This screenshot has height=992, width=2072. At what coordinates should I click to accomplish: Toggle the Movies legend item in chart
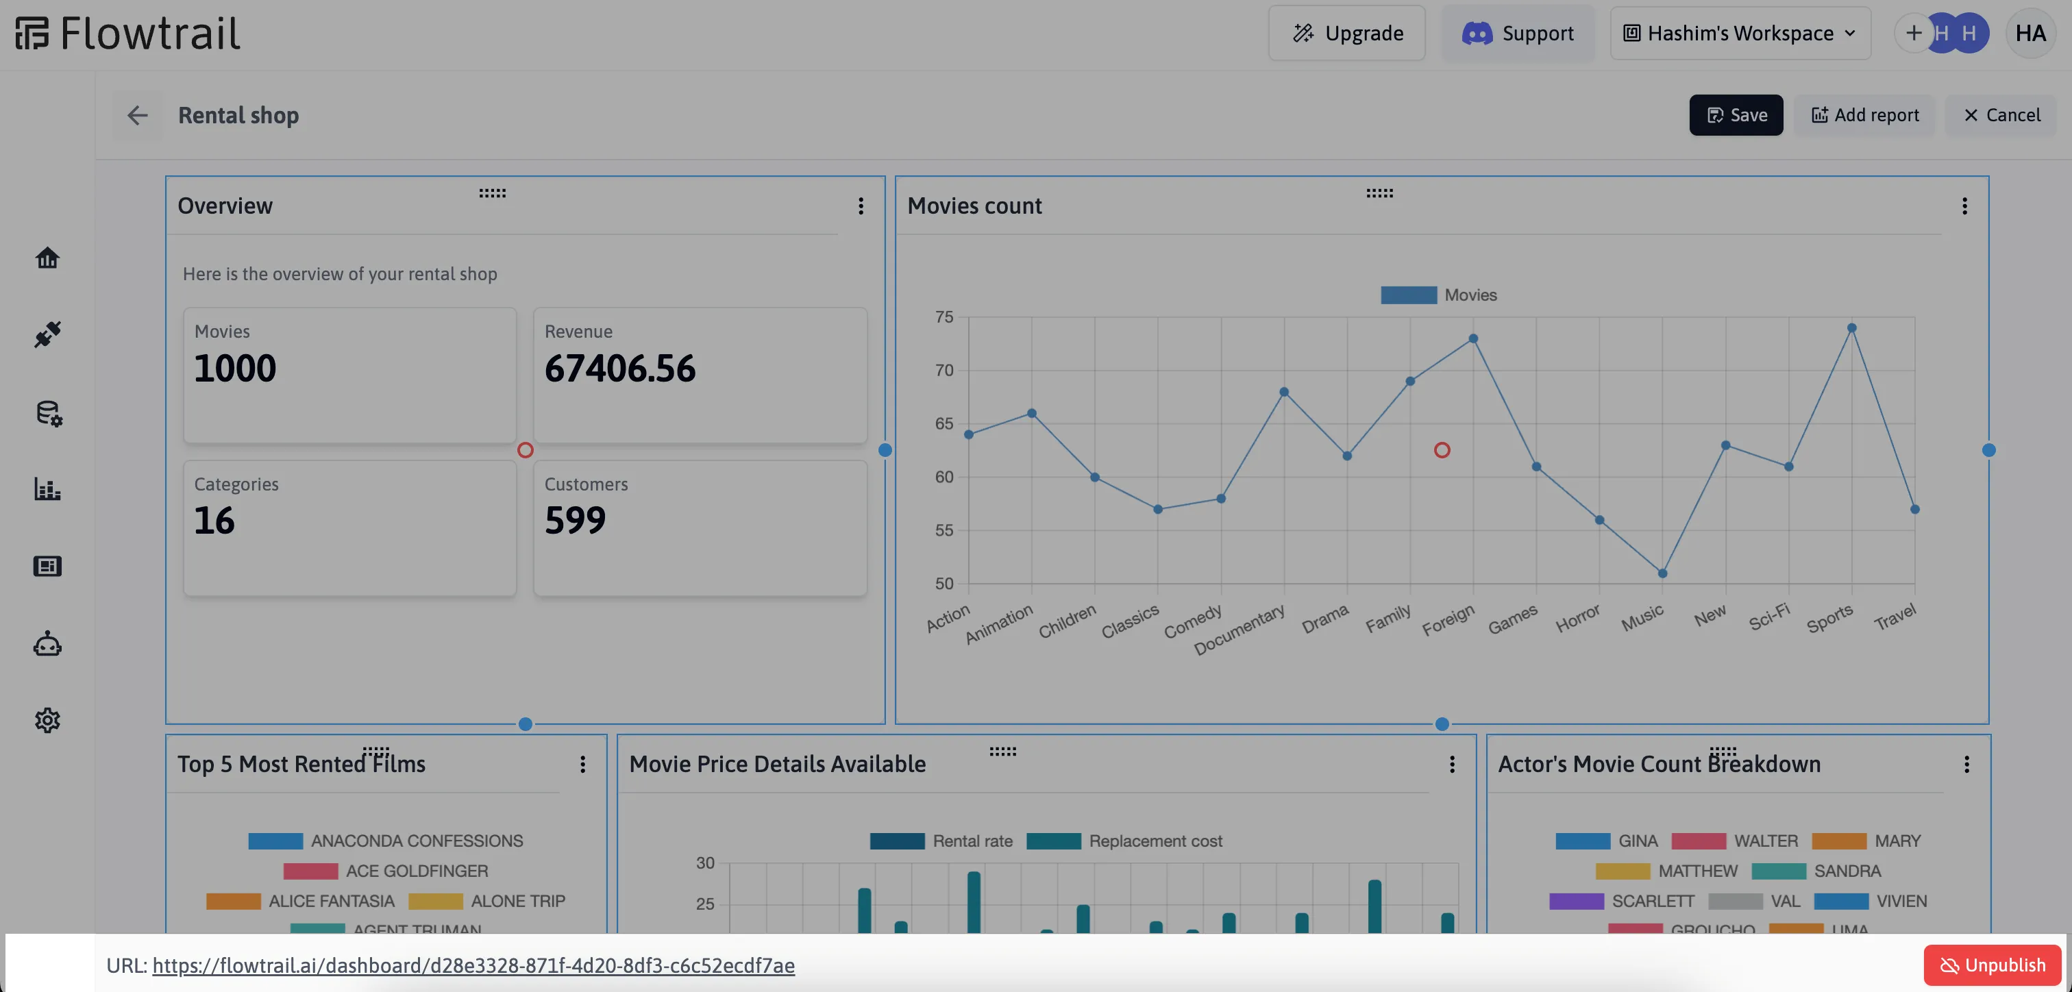(x=1438, y=295)
